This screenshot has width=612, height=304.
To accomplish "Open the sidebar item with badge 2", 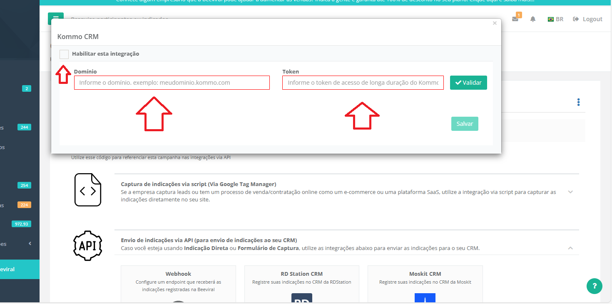I will [x=20, y=88].
